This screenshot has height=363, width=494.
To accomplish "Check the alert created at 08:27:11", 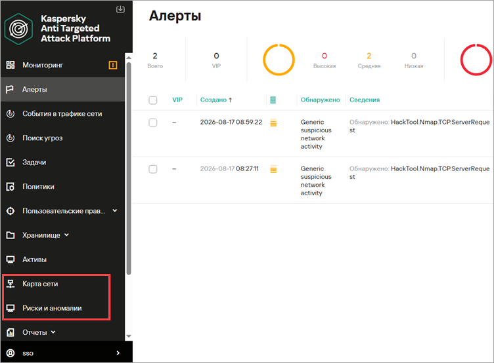I will pyautogui.click(x=153, y=169).
